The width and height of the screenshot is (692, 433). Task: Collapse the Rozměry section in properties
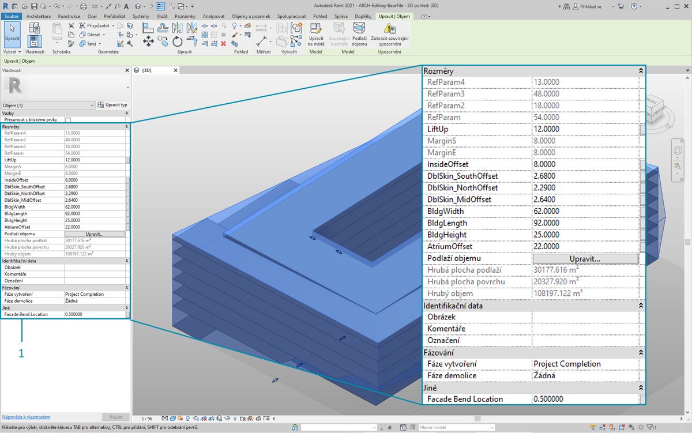pyautogui.click(x=127, y=126)
